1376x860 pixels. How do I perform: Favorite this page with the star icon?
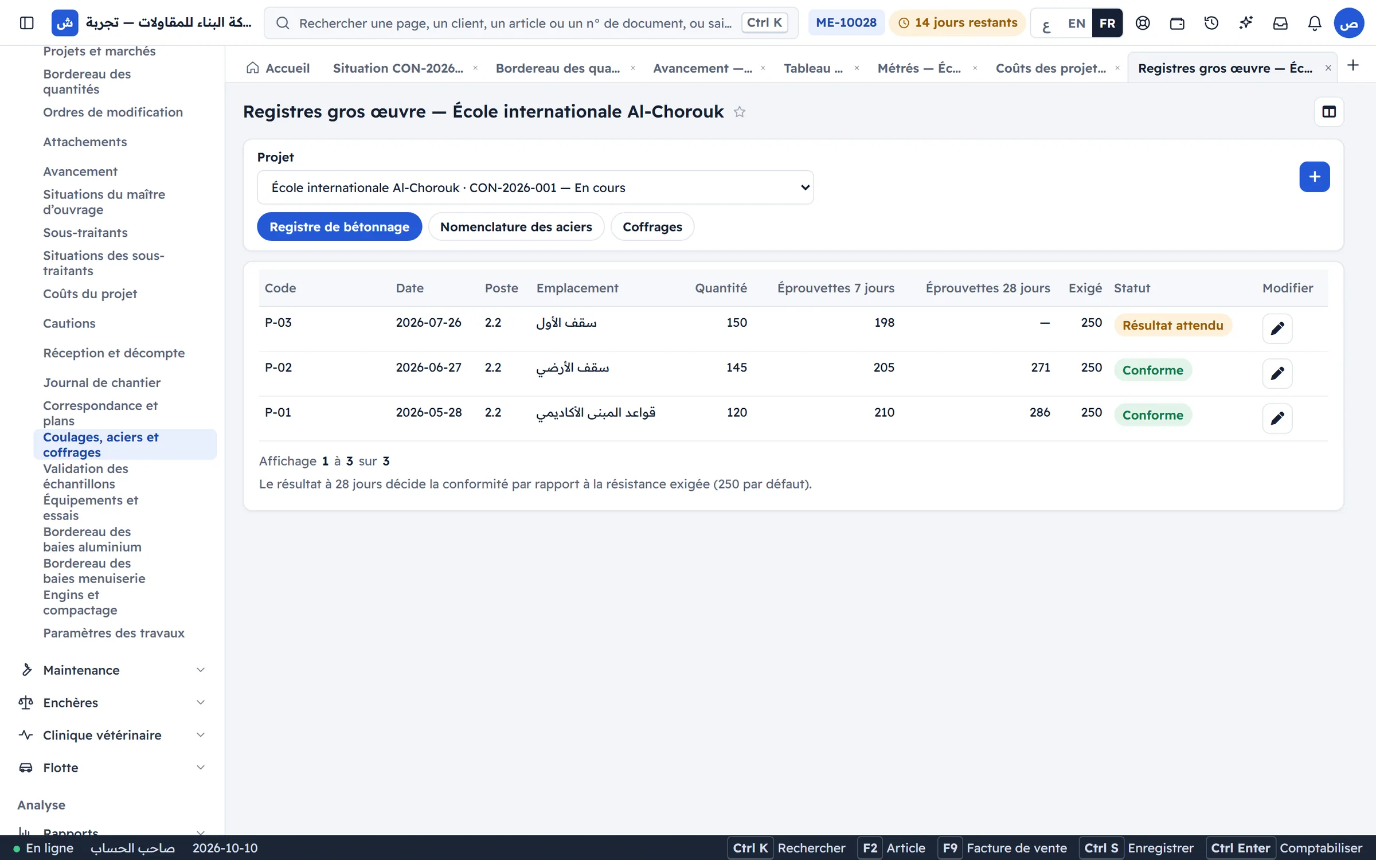pos(740,112)
